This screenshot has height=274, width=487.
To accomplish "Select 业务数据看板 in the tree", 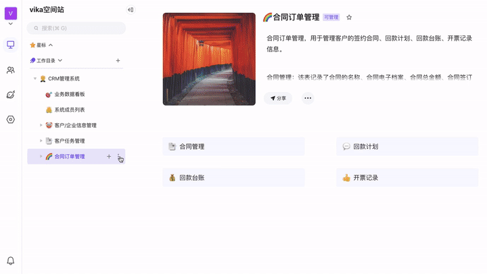I will (69, 94).
